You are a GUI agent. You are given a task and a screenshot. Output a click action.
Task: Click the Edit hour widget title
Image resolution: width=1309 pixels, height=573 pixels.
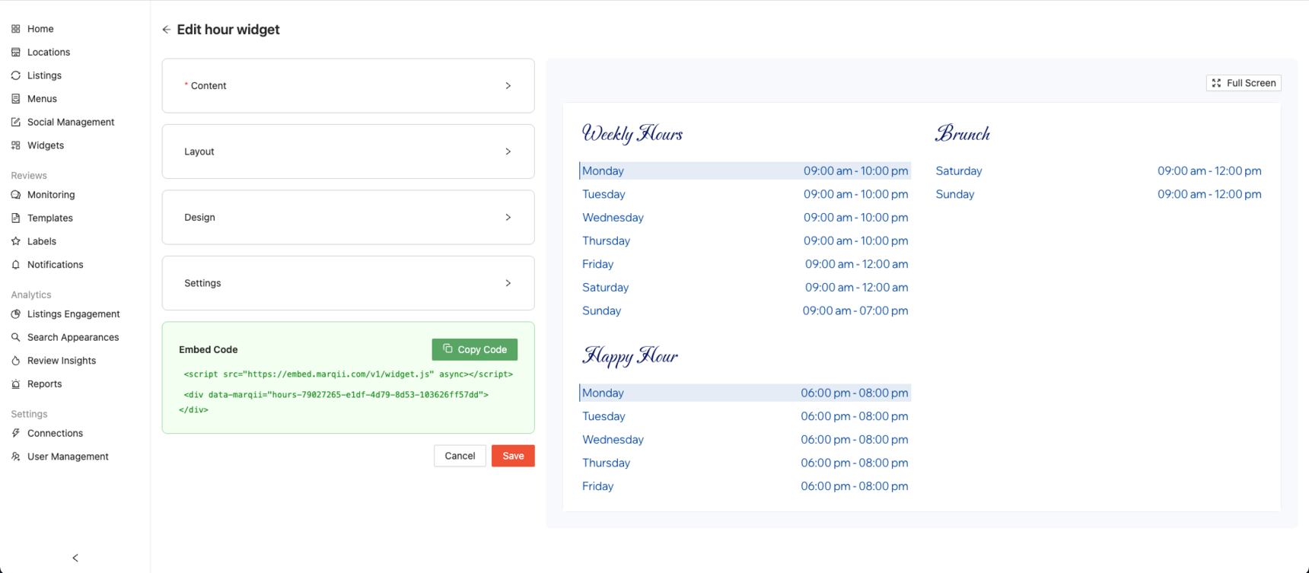pyautogui.click(x=228, y=30)
